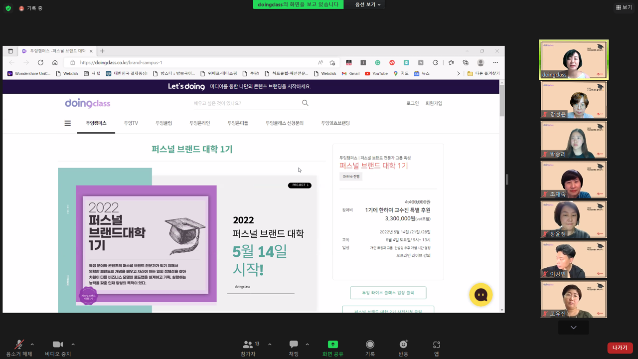
Task: Click the doingclass site logo
Action: pyautogui.click(x=88, y=103)
